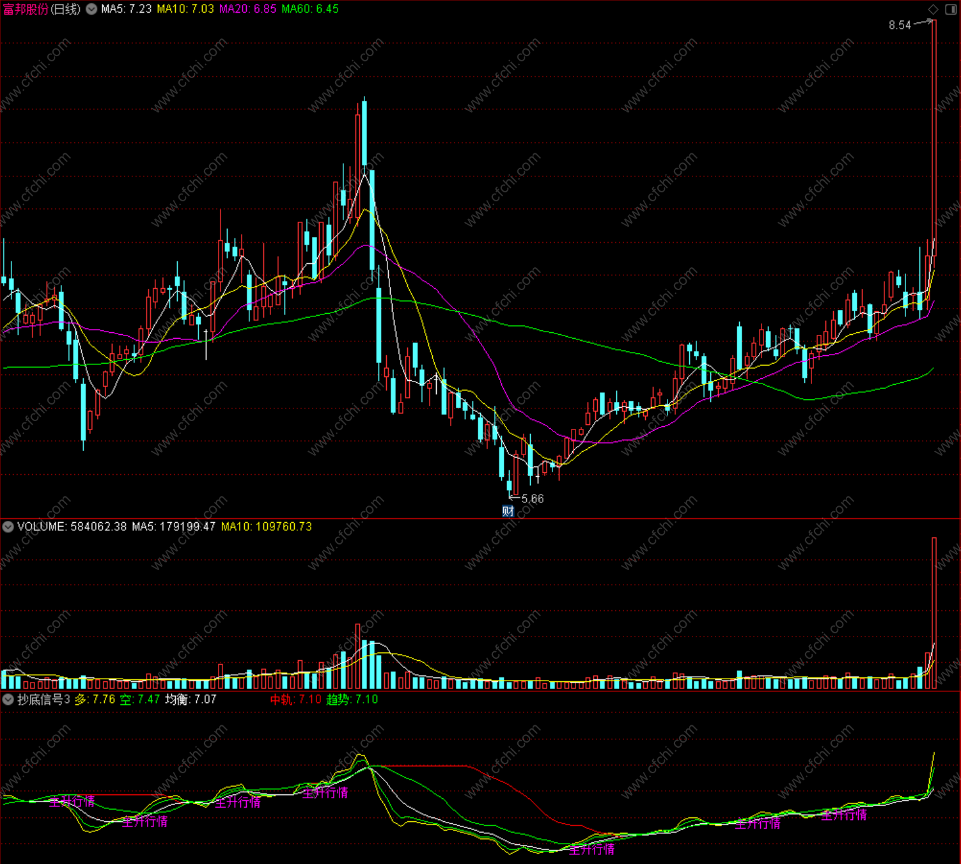Viewport: 961px width, 864px height.
Task: Click the volume MA5: 179199.47 label
Action: (174, 527)
